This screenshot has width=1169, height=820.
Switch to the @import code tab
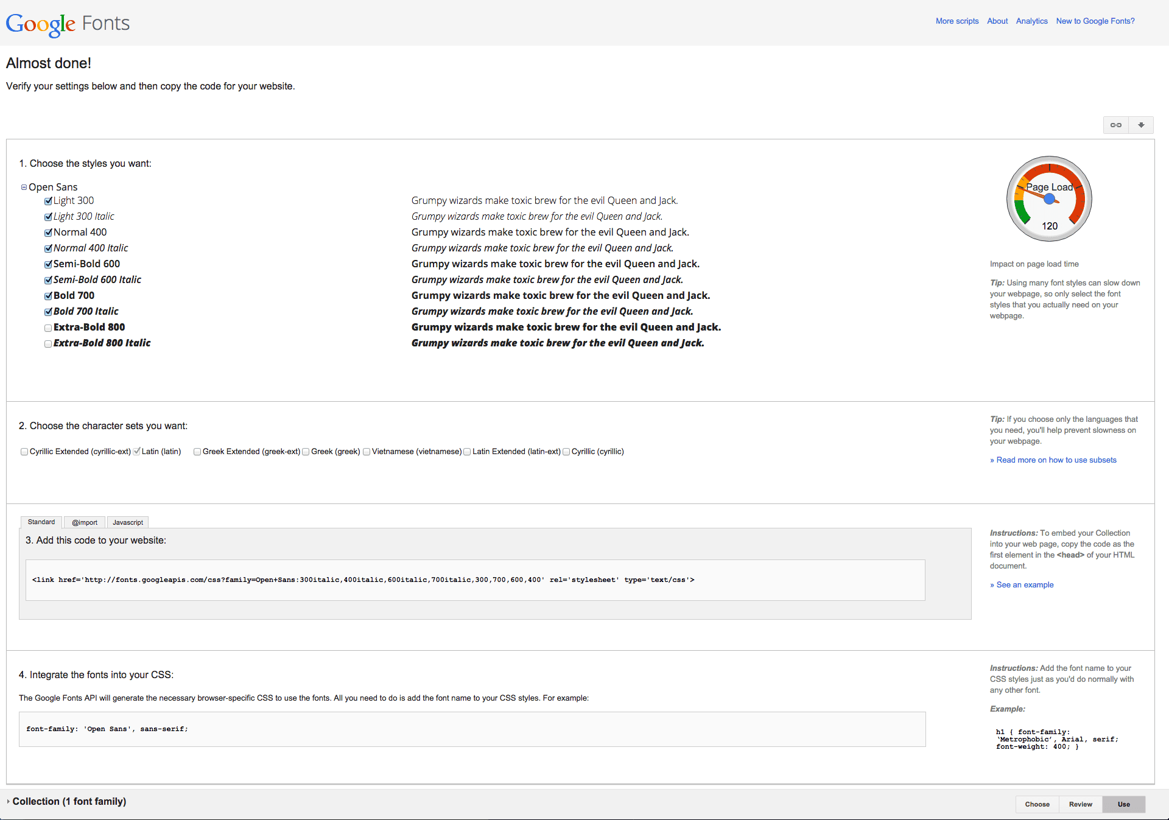pos(85,522)
